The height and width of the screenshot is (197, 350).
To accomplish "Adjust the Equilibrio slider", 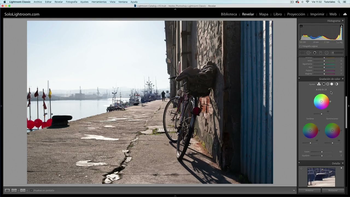I will coord(322,156).
